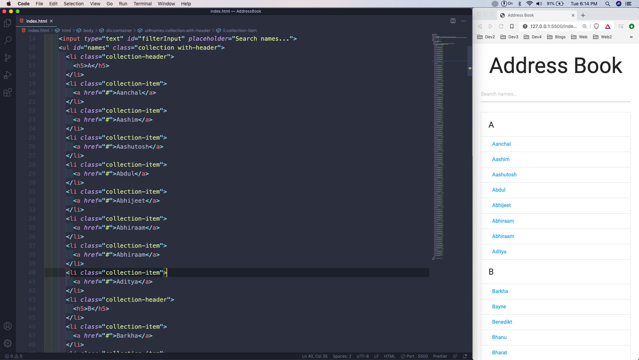Open the Bluetooth menu bar icon
This screenshot has height=360, width=639.
tap(519, 4)
